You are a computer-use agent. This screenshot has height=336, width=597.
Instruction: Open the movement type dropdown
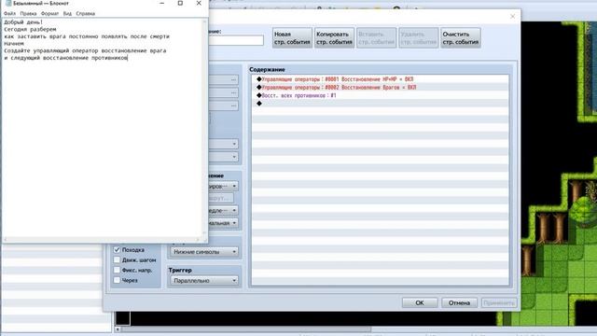click(223, 186)
